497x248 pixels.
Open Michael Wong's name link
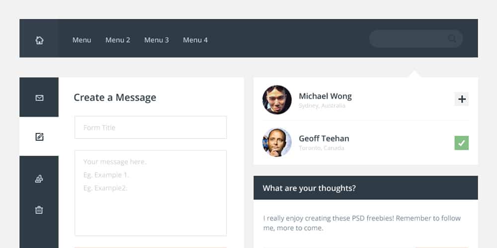point(325,96)
